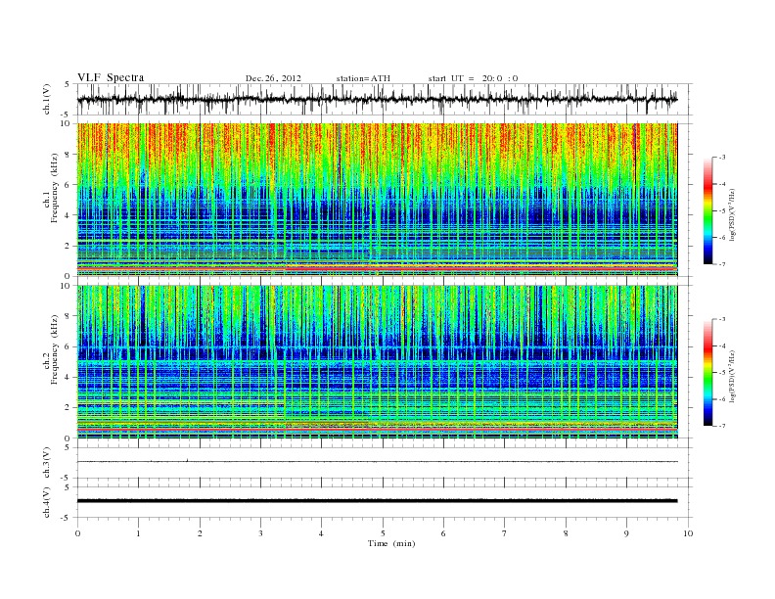This screenshot has height=599, width=775.
Task: Click the "6" kHz tick on ch.2 frequency axis
Action: [x=68, y=346]
